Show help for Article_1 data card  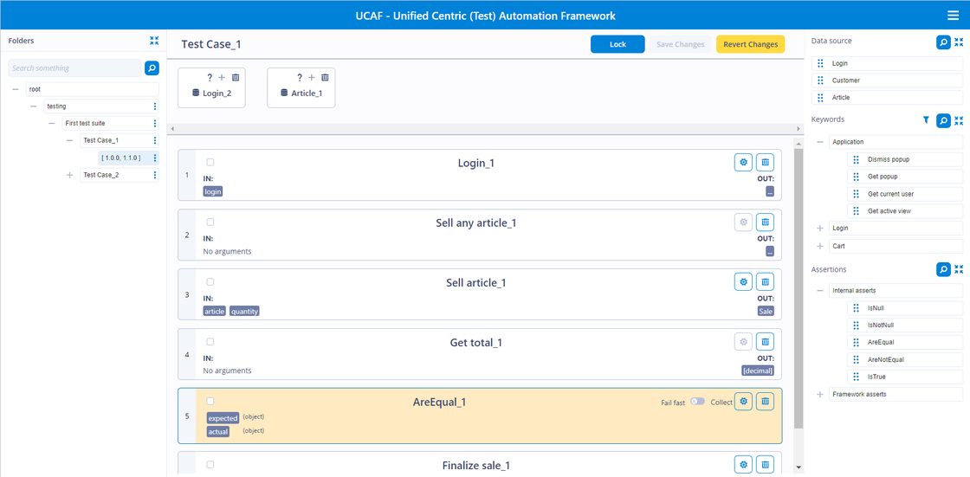(300, 77)
